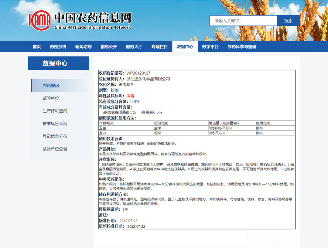Open 试验单位 sidebar entry

point(51,98)
